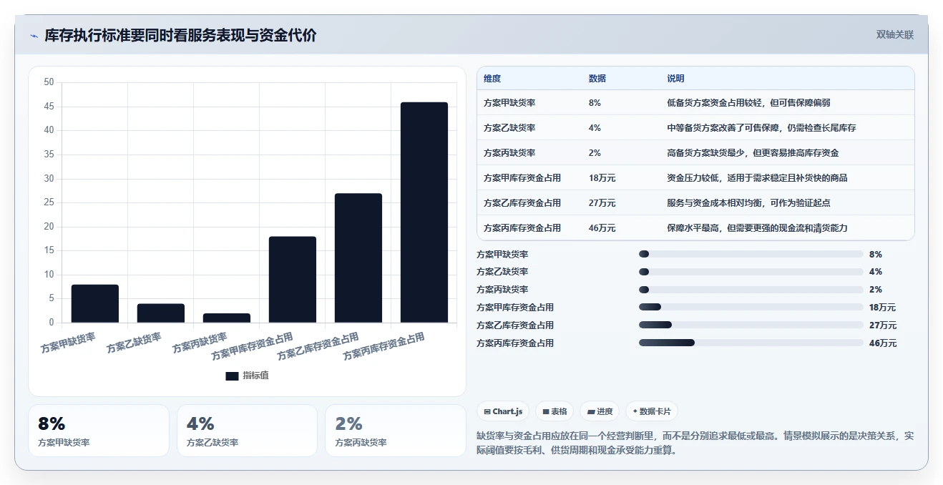
Task: Select the 进度 chip
Action: pos(600,411)
